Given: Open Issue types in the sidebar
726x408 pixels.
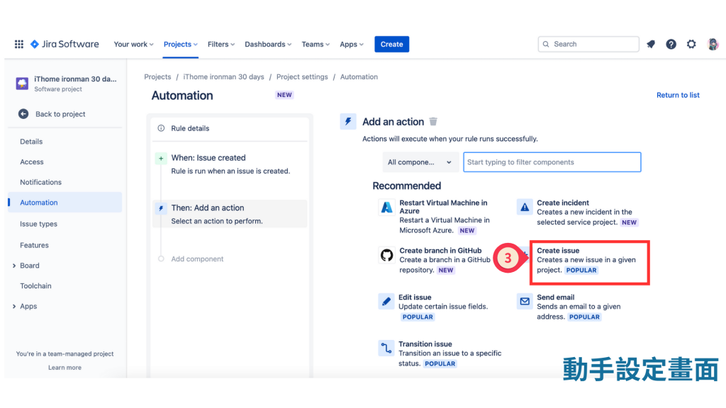Looking at the screenshot, I should pos(38,224).
